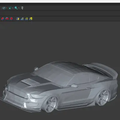Screen dimensions: 120x120
Task: Select the first red cube icon
Action: tap(3, 19)
